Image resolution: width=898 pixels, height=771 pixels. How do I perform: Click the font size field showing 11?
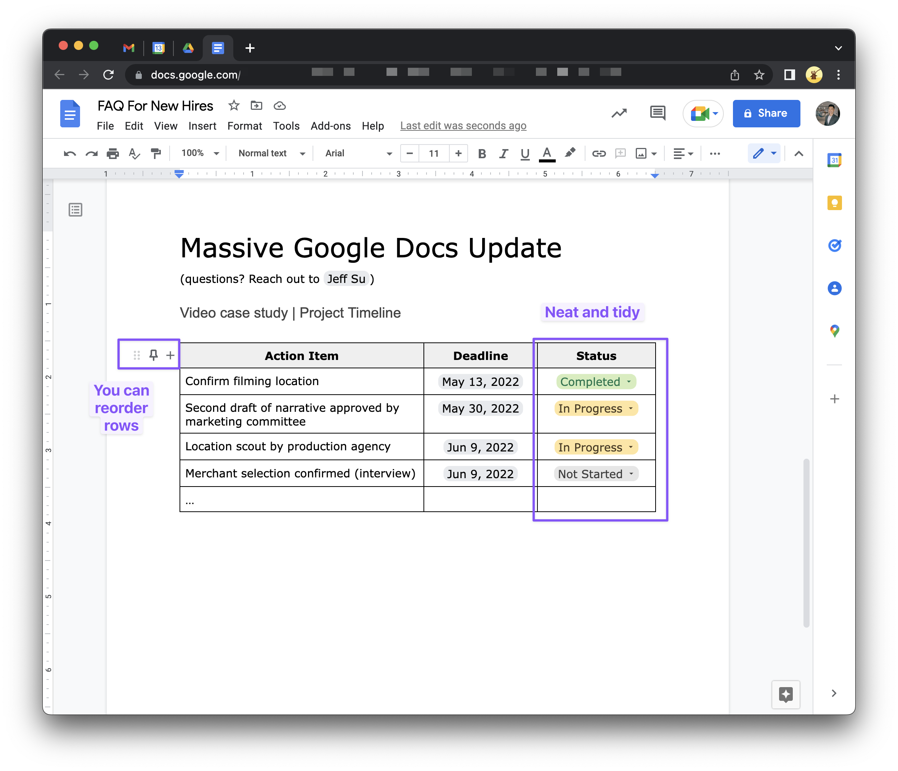tap(434, 153)
